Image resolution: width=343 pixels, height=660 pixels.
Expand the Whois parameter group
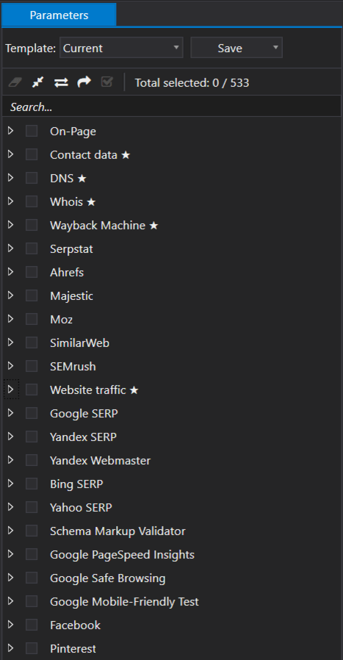click(x=10, y=201)
